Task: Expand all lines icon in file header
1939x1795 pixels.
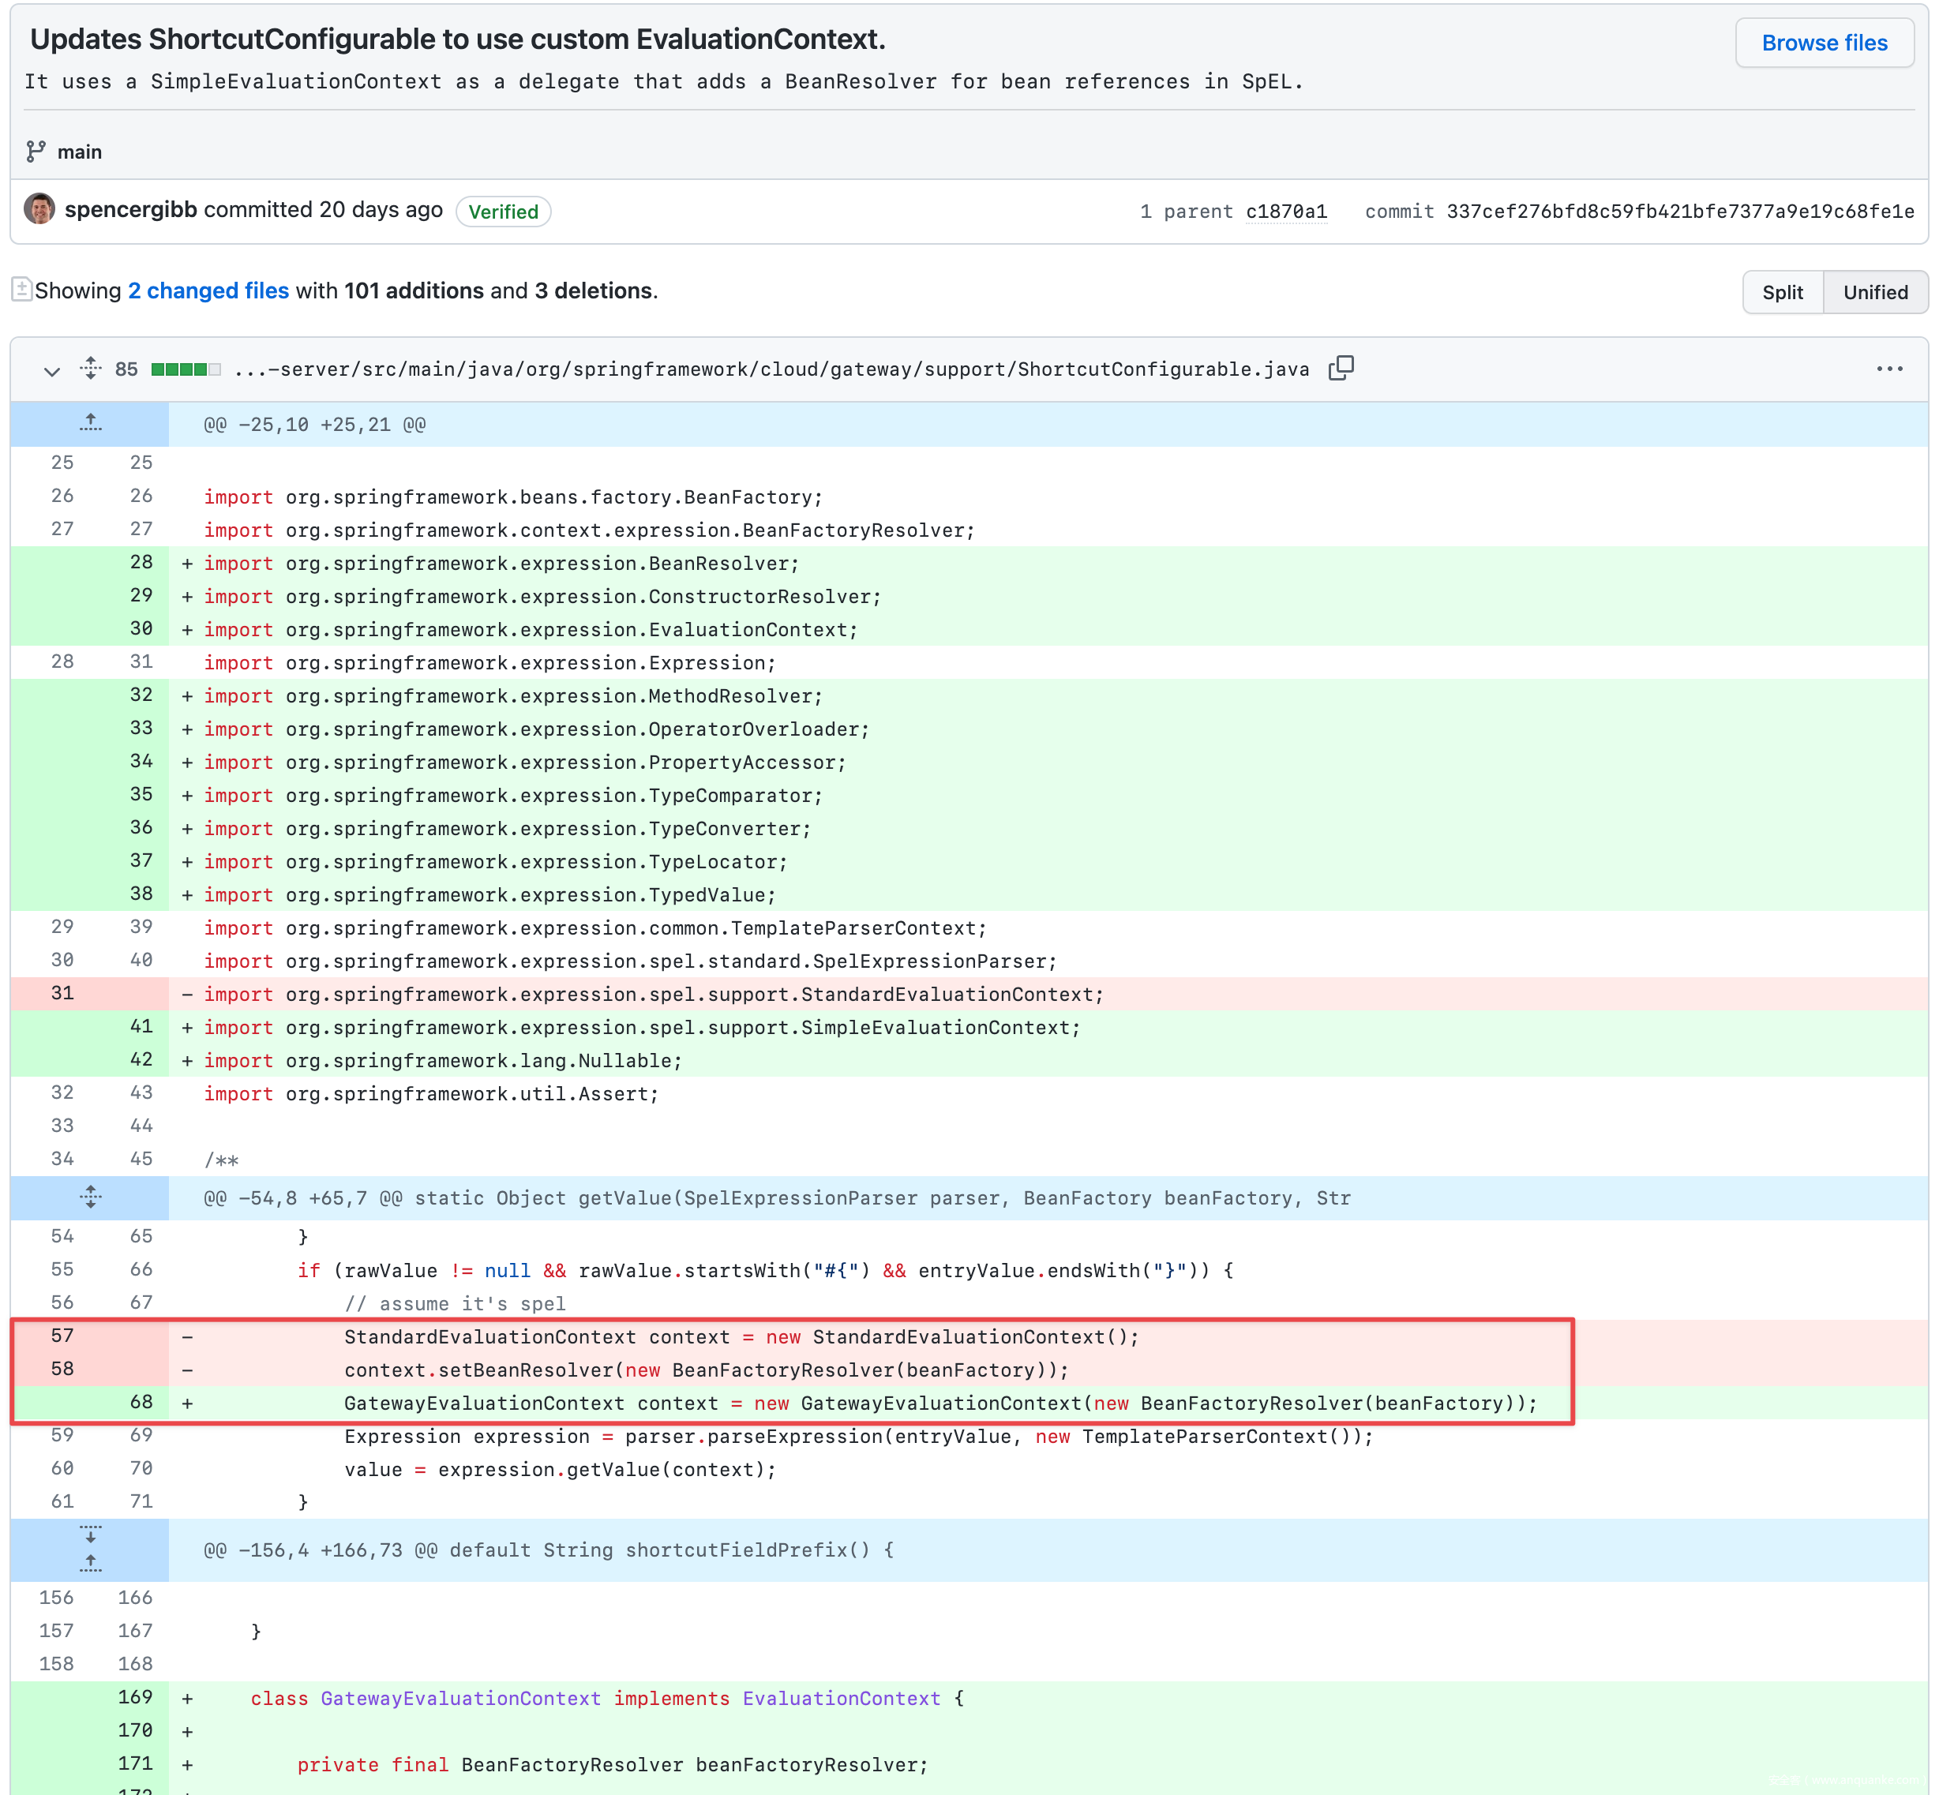Action: click(90, 368)
